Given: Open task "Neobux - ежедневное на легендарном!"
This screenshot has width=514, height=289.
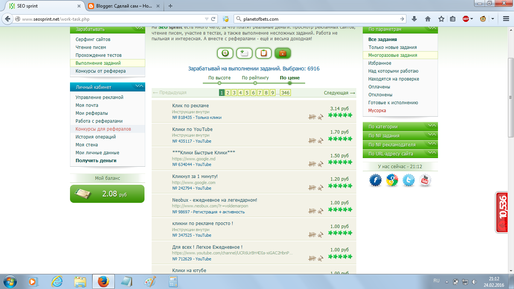Looking at the screenshot, I should [x=214, y=200].
